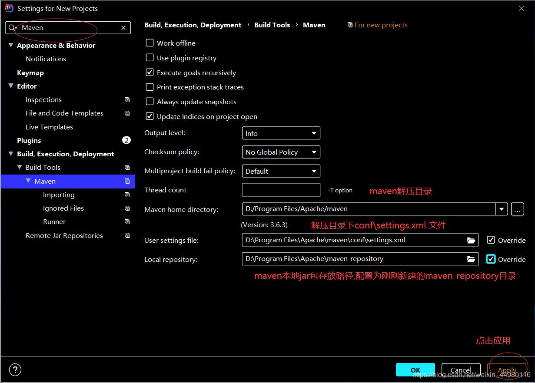Click project-level icon beside Ignored Files
535x383 pixels.
(x=127, y=208)
